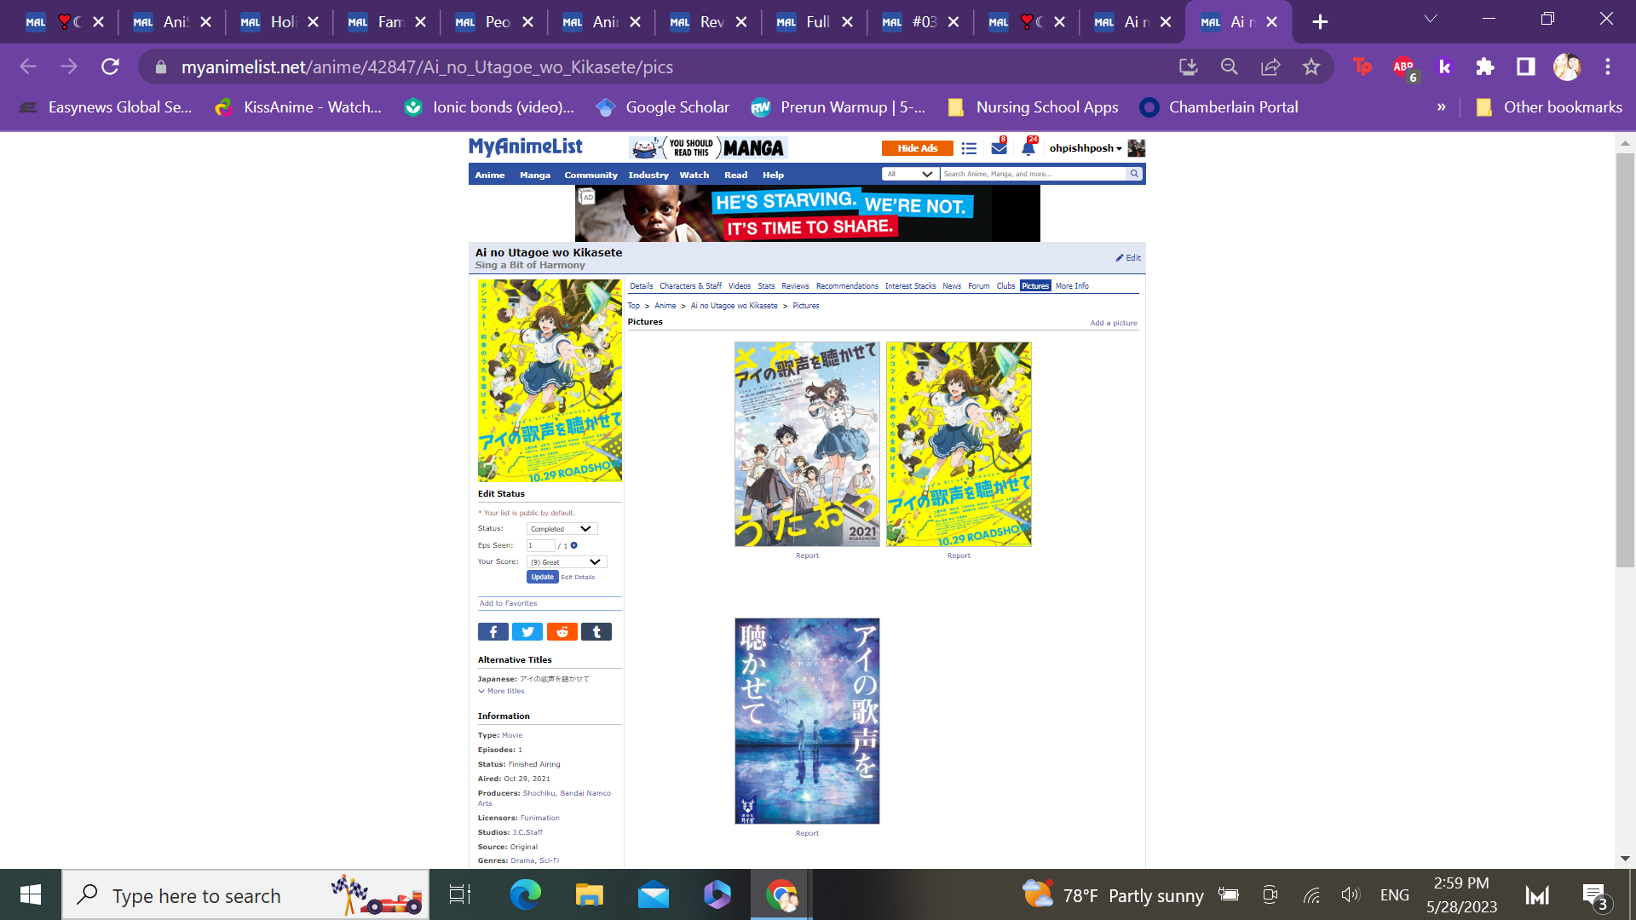
Task: Click the Update button
Action: 542,577
